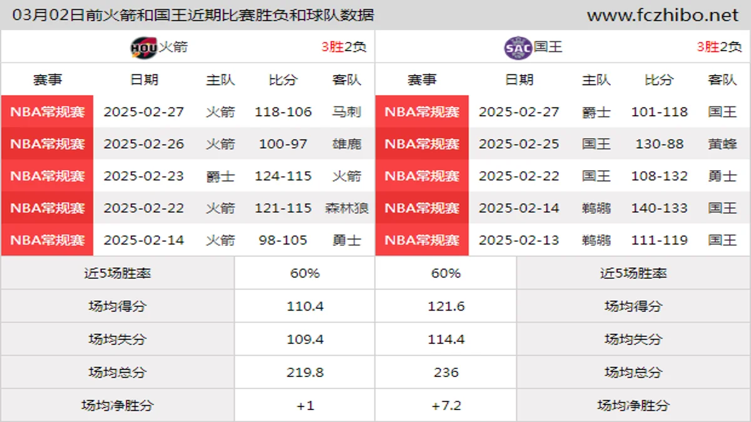Select Kings net margin value +7.2
Screen dimensions: 751x422
446,406
